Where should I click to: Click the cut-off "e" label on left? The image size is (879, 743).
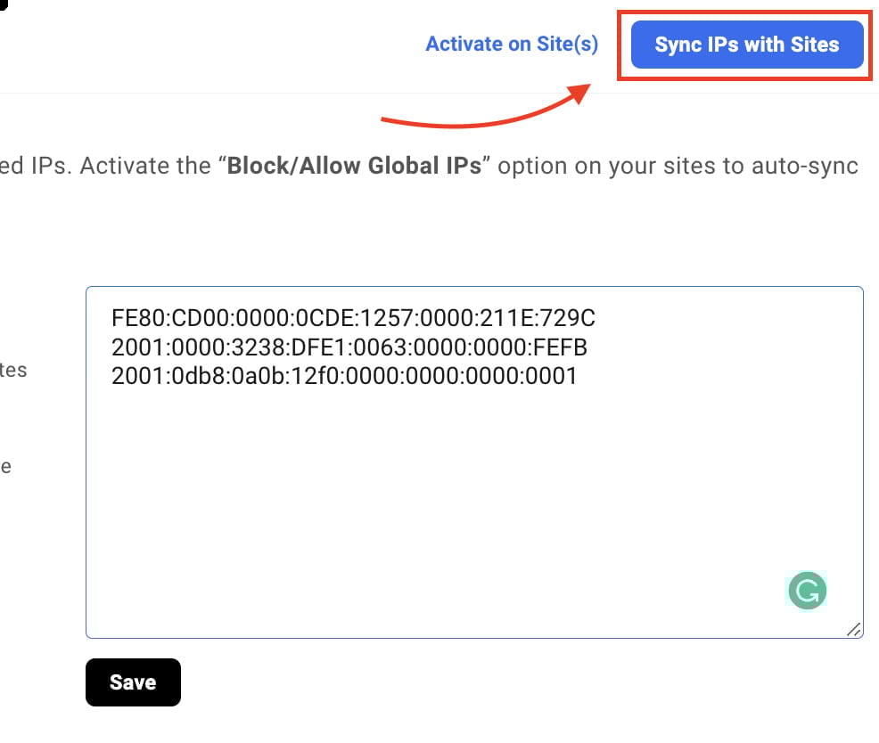pos(5,466)
